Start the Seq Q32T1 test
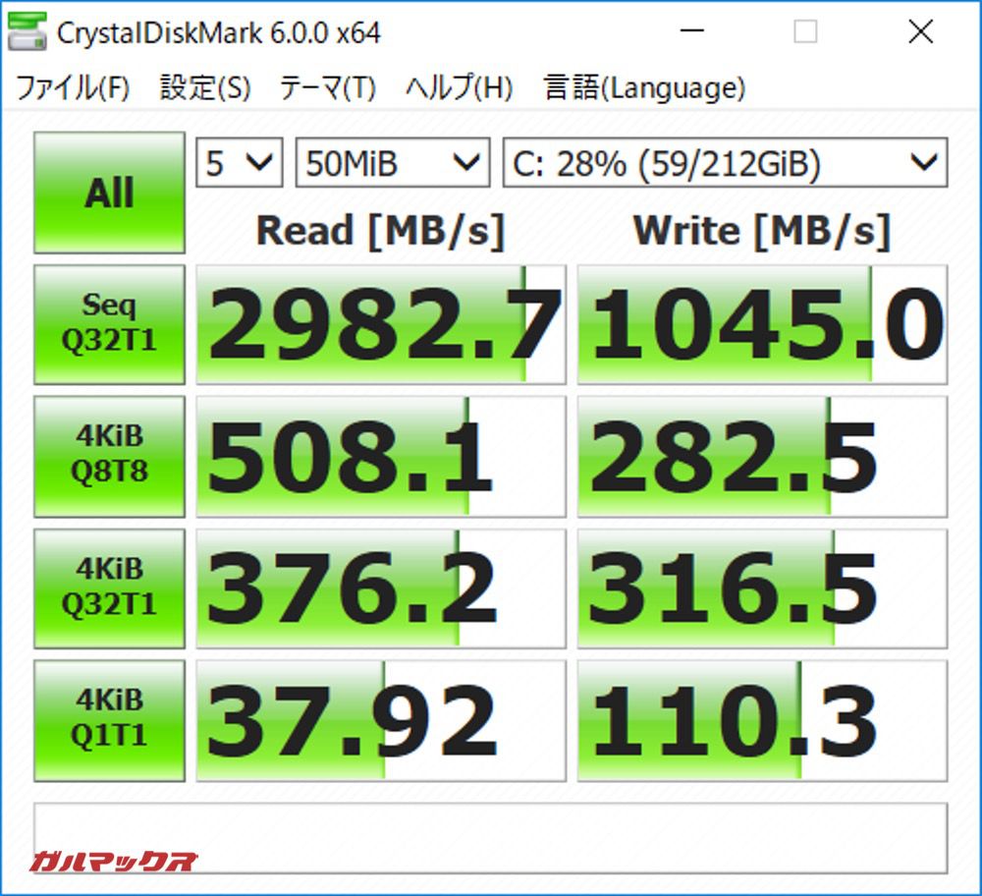The width and height of the screenshot is (982, 896). click(x=109, y=324)
